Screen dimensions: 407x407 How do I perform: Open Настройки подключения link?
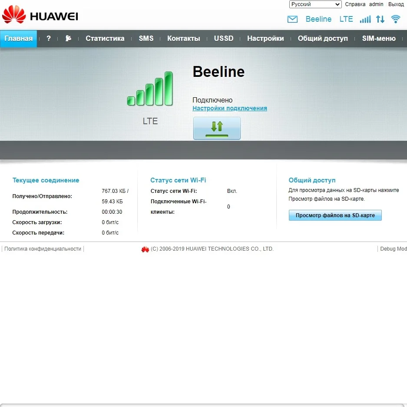(230, 108)
